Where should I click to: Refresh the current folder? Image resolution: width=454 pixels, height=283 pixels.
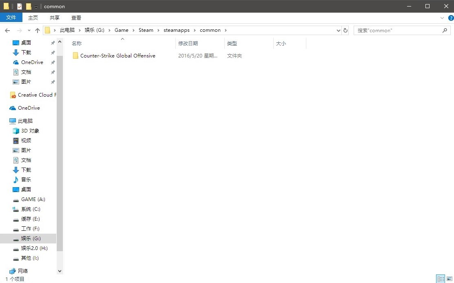345,31
